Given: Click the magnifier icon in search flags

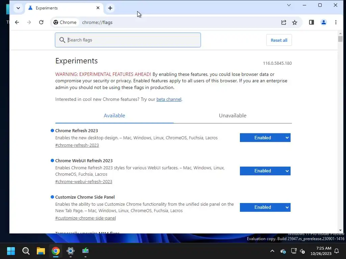Looking at the screenshot, I should pos(62,40).
